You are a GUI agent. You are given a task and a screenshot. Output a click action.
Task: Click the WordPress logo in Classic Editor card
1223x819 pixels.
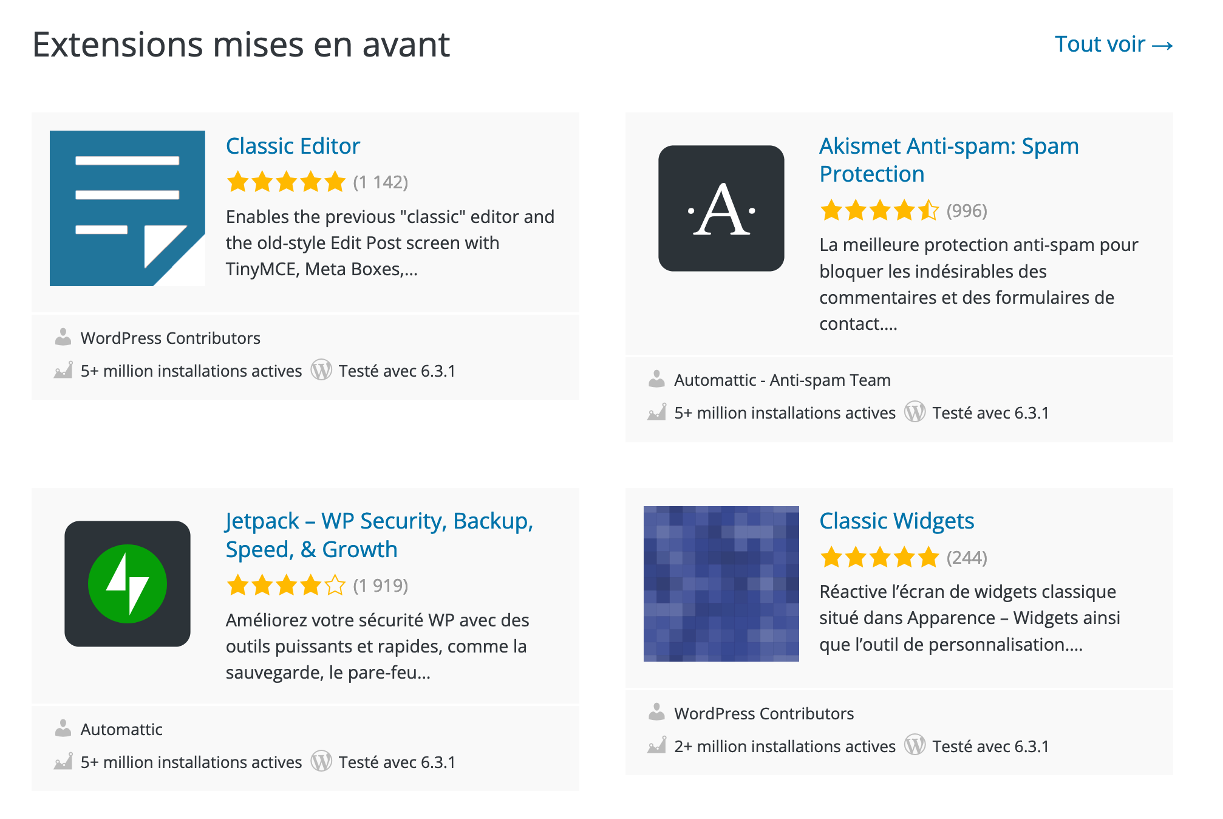click(x=321, y=370)
